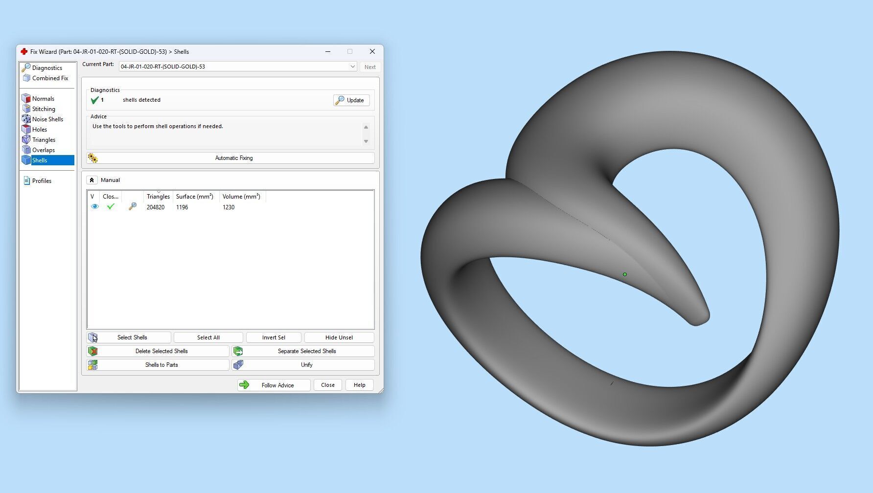Click surface value 1196
Viewport: 873px width, 493px height.
point(182,207)
